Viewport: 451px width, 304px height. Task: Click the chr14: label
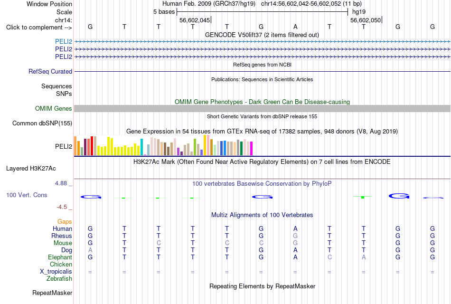click(63, 20)
